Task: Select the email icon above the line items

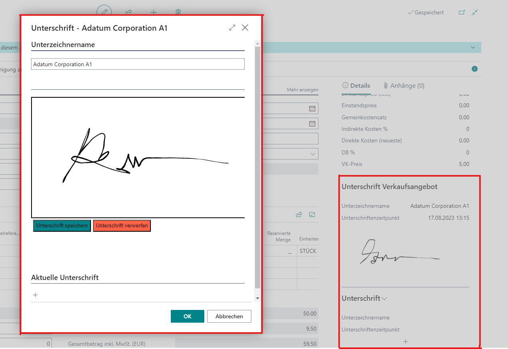Action: point(312,215)
